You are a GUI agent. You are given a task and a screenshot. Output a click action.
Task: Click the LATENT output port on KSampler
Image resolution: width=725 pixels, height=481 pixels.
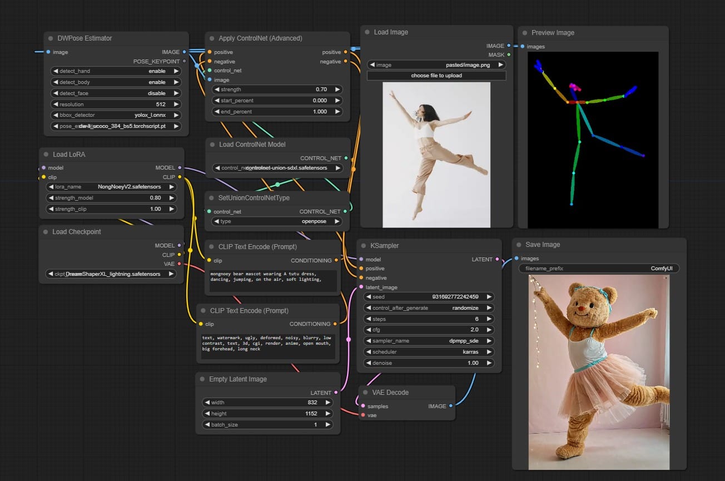point(497,259)
